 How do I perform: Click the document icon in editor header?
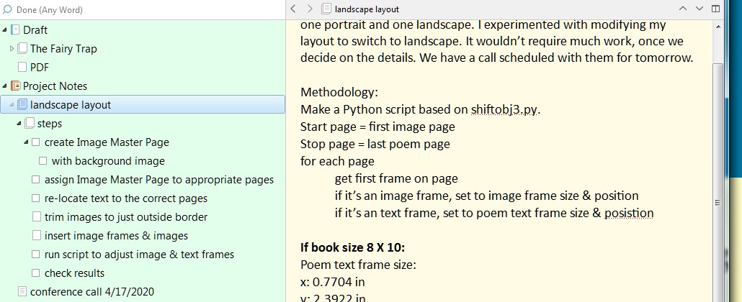326,9
